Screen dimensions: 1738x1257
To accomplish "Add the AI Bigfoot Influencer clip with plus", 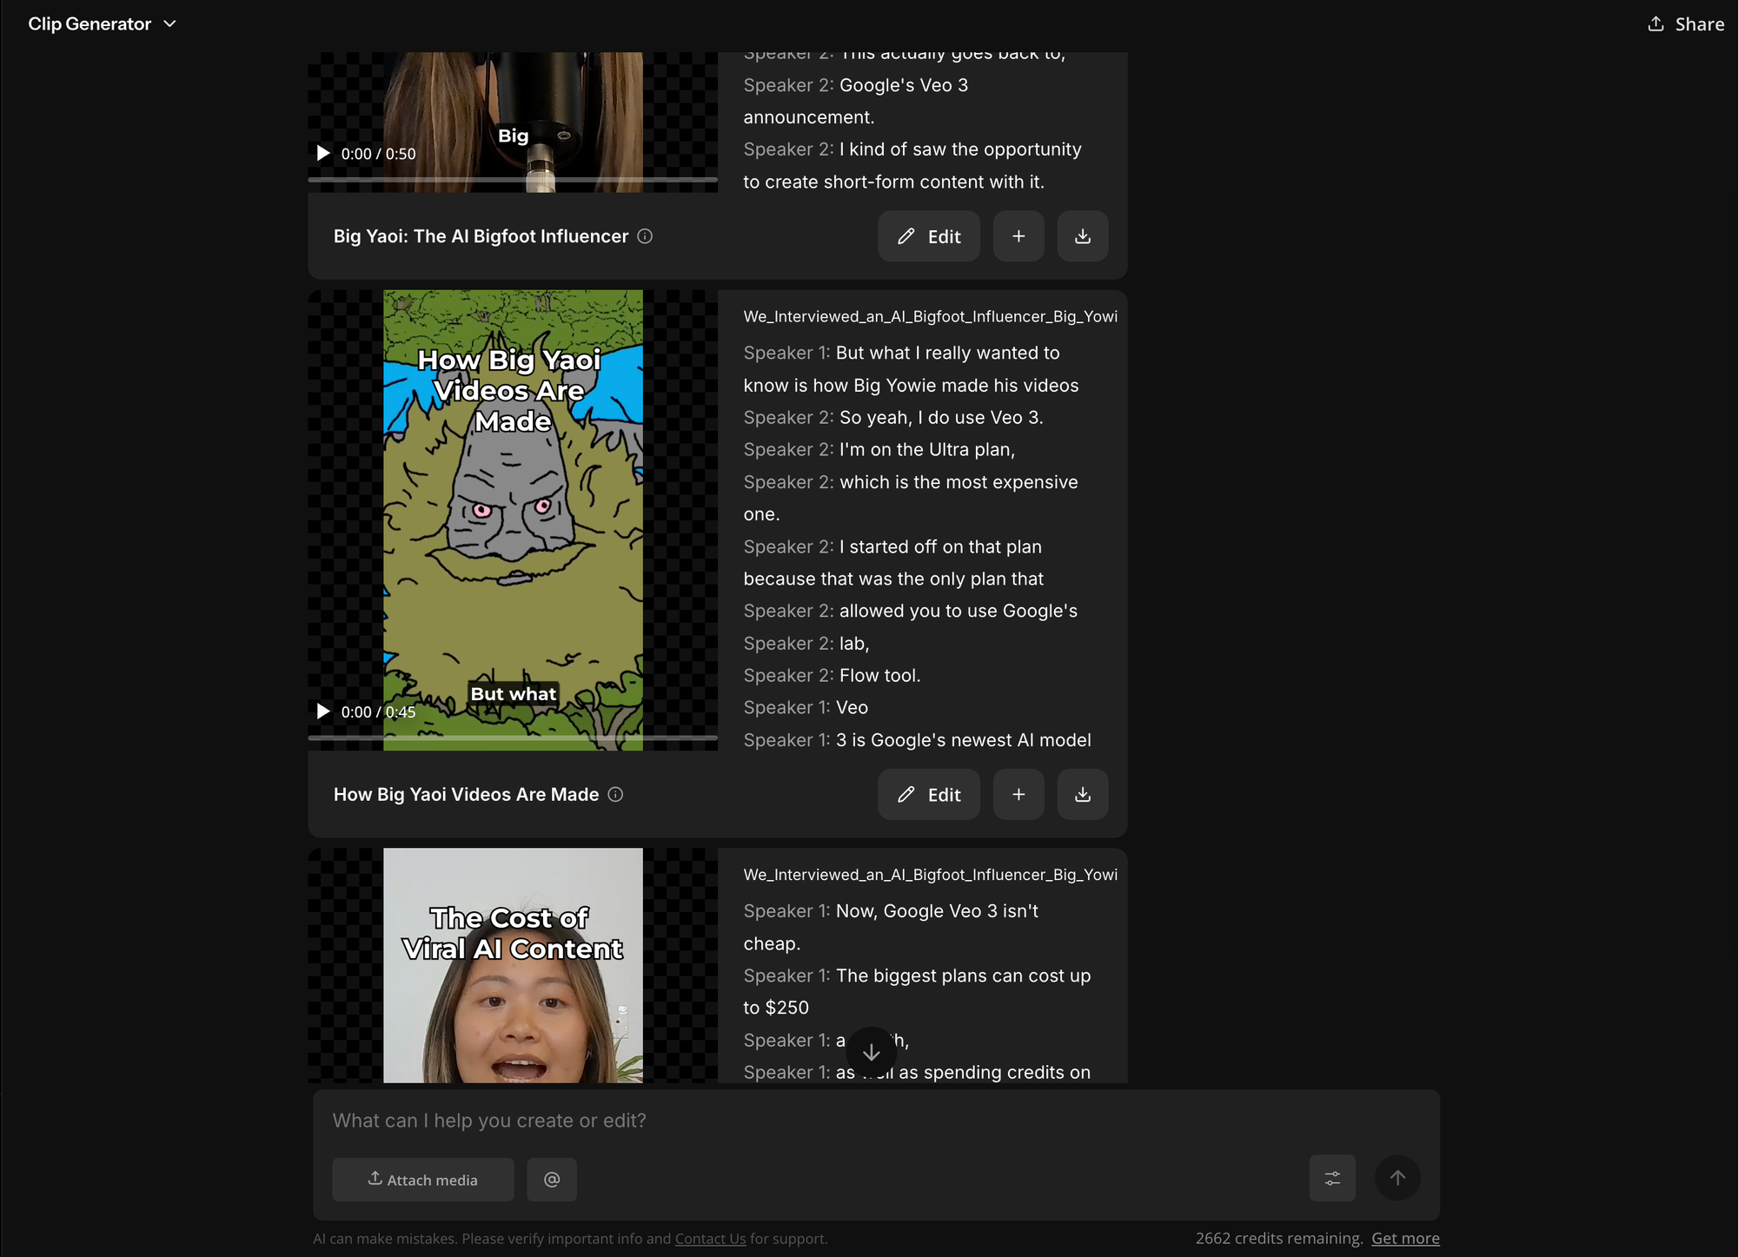I will pyautogui.click(x=1018, y=236).
